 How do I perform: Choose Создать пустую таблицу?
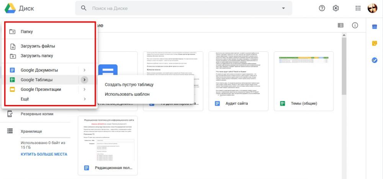[x=129, y=85]
